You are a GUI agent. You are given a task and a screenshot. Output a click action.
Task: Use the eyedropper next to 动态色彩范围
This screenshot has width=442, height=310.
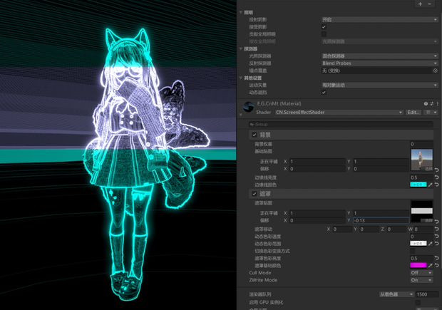coord(431,244)
